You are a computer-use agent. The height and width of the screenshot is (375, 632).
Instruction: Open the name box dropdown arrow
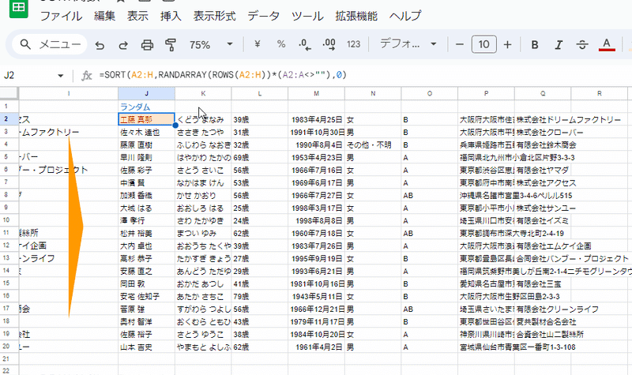coord(61,76)
